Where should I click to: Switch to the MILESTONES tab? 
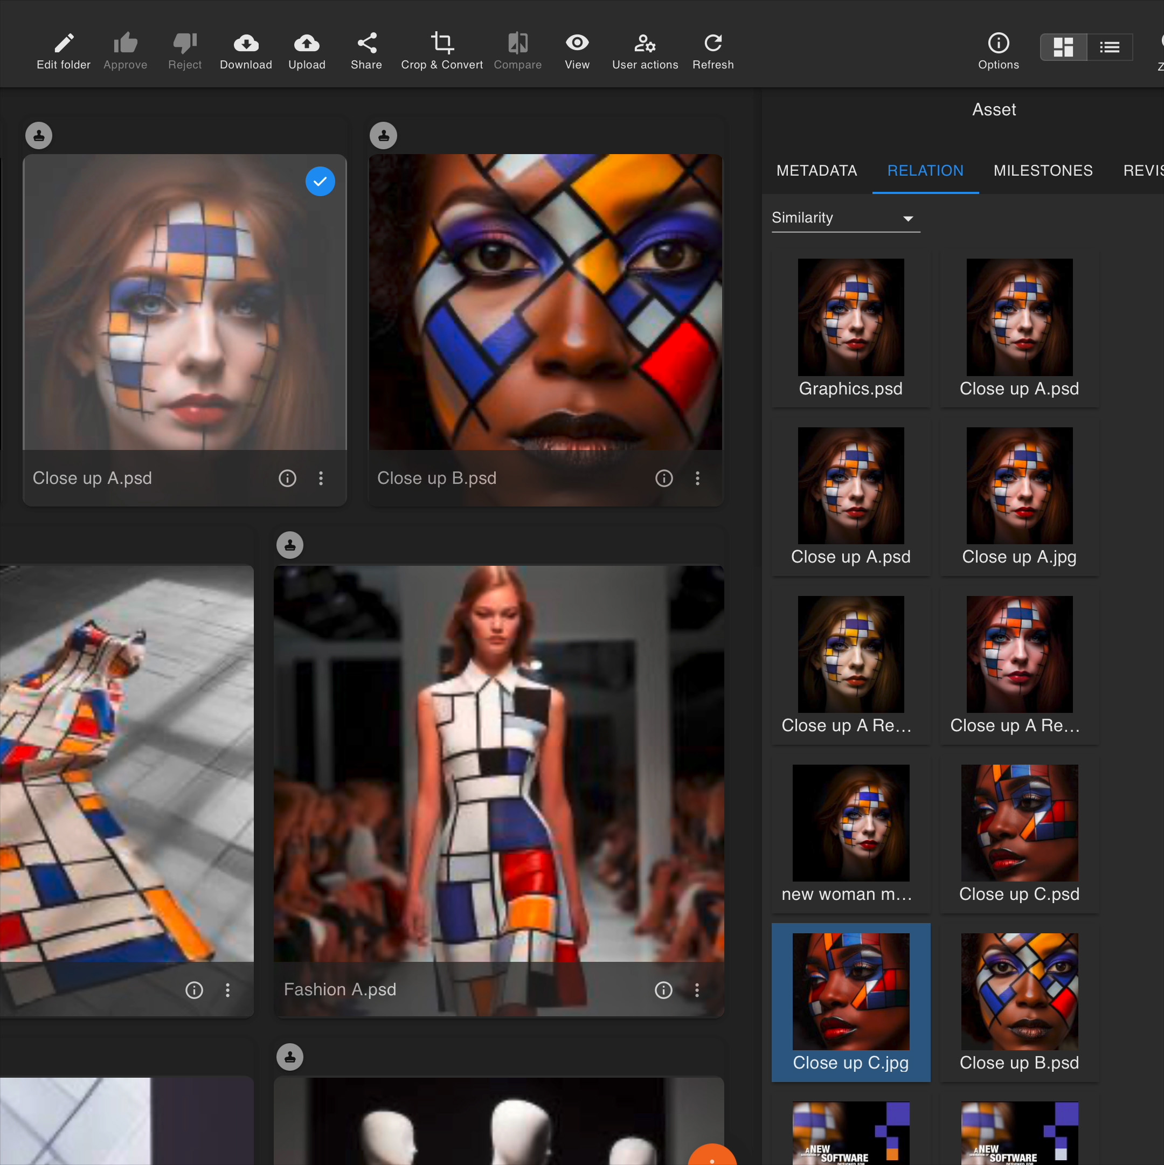click(1043, 171)
